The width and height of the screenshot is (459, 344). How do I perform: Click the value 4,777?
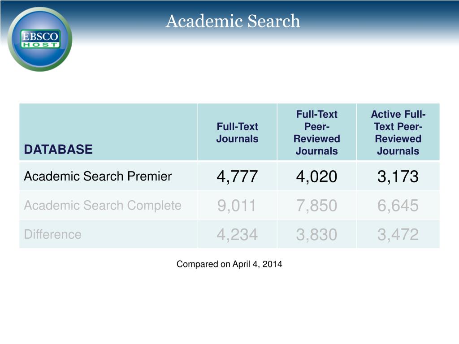click(x=238, y=176)
